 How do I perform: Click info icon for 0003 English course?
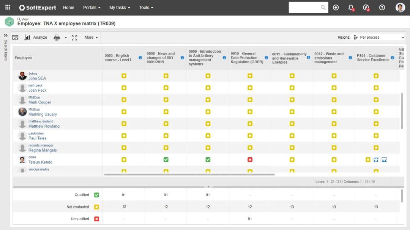coord(140,58)
